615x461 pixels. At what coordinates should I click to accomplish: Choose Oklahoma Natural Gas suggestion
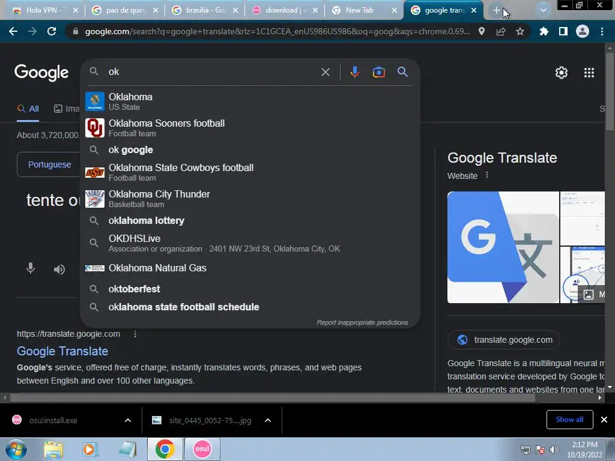(250, 268)
